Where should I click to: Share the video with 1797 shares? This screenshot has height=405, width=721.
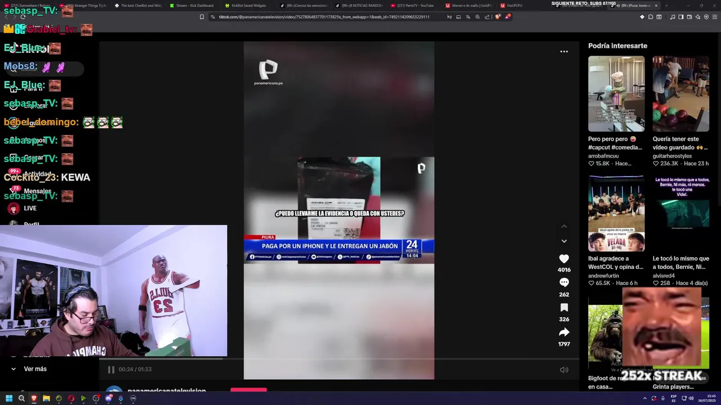[564, 332]
